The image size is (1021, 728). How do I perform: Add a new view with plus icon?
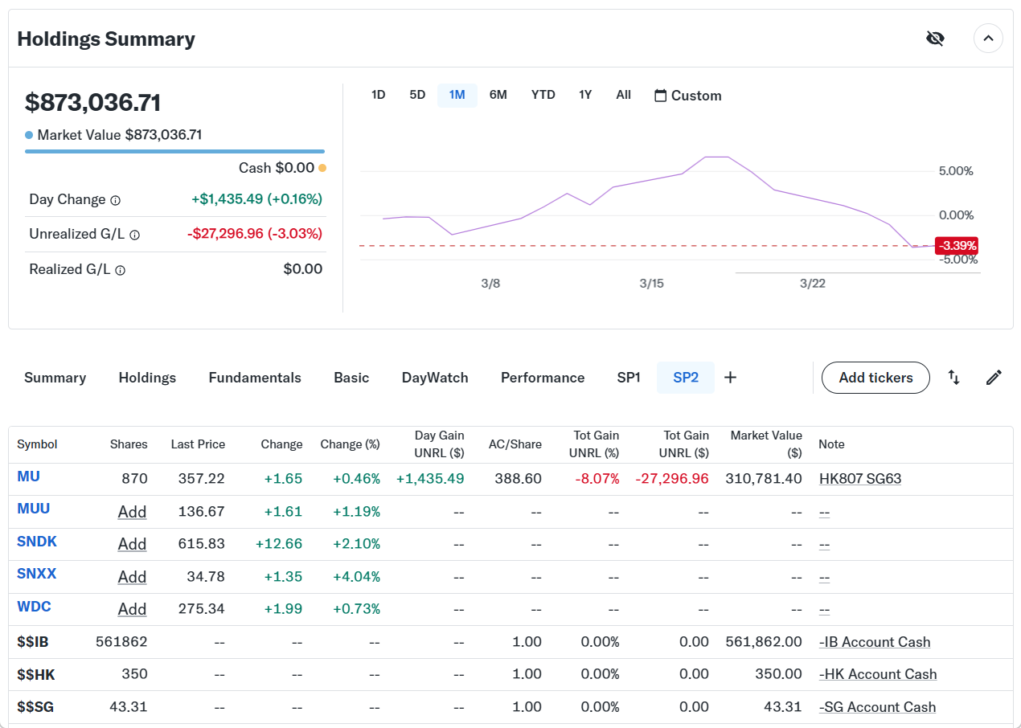(730, 378)
